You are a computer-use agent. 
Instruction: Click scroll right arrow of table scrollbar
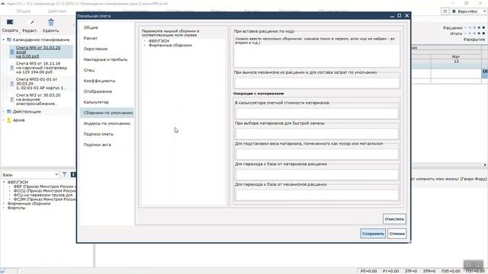point(485,165)
